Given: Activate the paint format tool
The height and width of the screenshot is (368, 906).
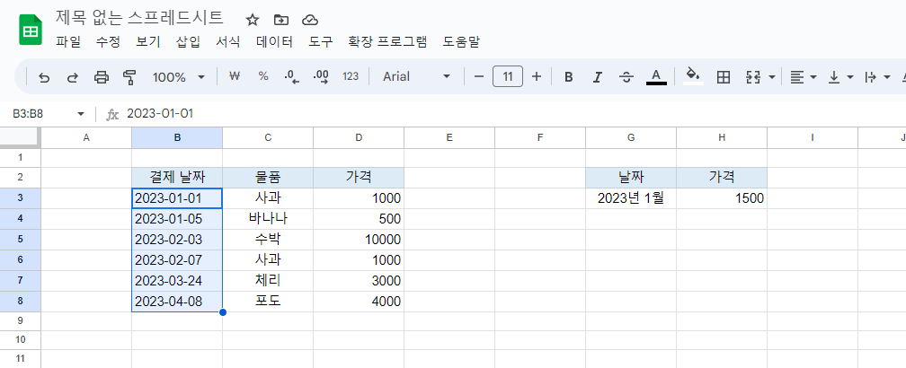Looking at the screenshot, I should pos(130,76).
